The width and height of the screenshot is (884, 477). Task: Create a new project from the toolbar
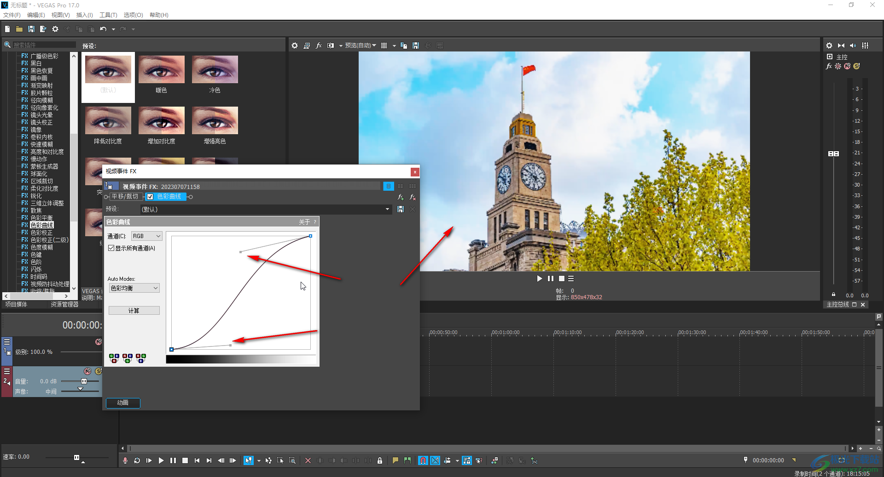7,29
